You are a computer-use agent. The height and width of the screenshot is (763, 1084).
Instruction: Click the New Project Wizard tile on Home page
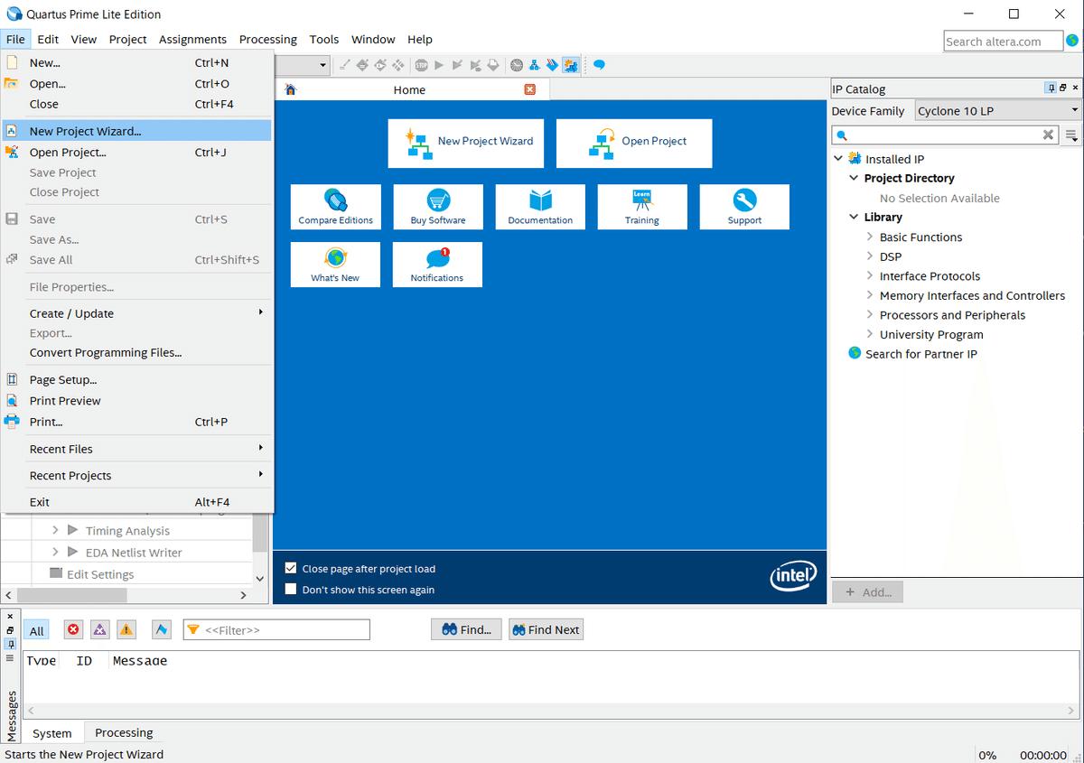click(466, 143)
